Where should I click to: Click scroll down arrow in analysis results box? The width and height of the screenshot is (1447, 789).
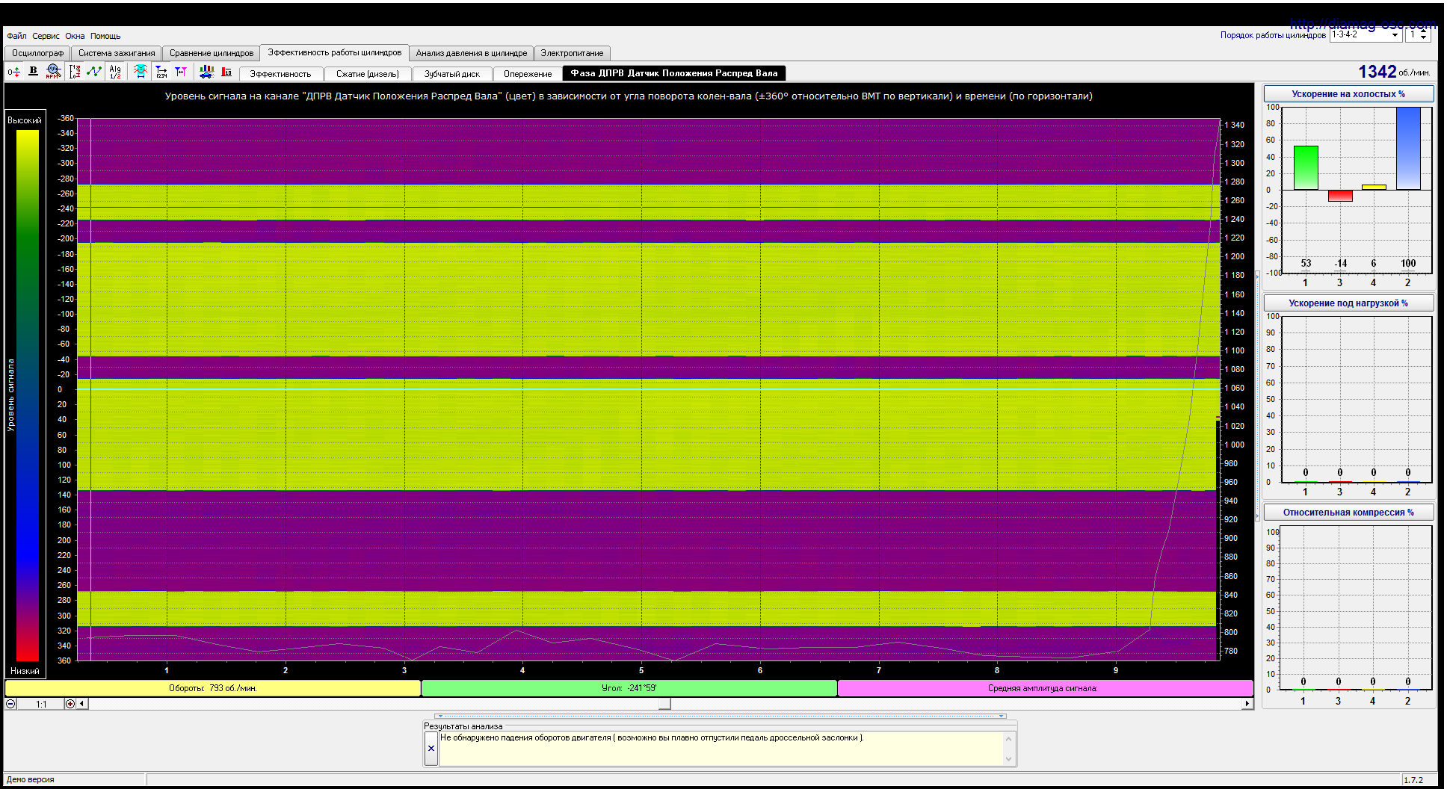[x=1008, y=759]
